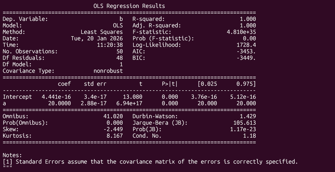335x172 pixels.
Task: Click the Least Squares method text
Action: coord(102,32)
